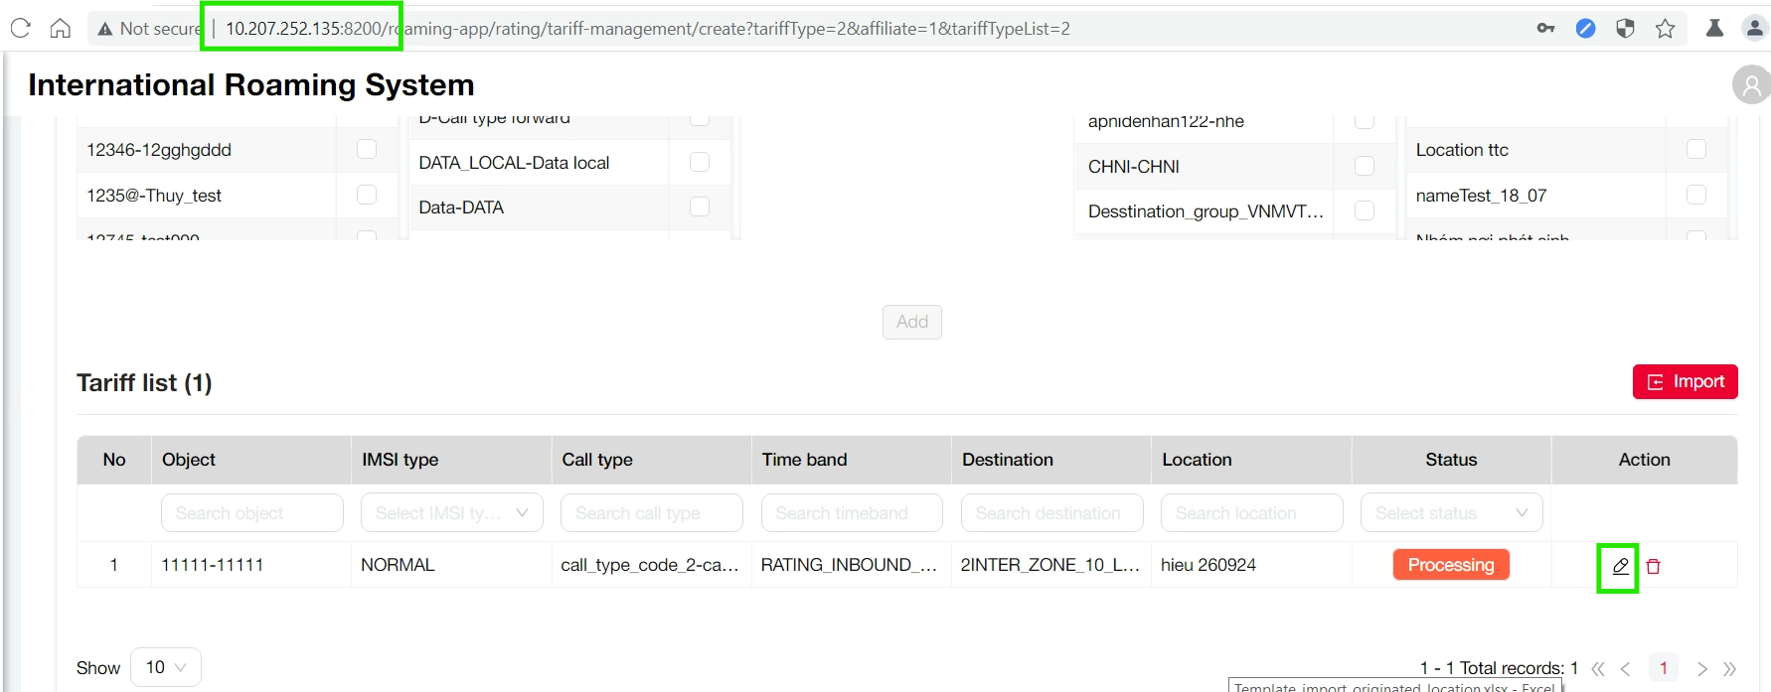Toggle the Location ttc checkbox

coord(1696,149)
